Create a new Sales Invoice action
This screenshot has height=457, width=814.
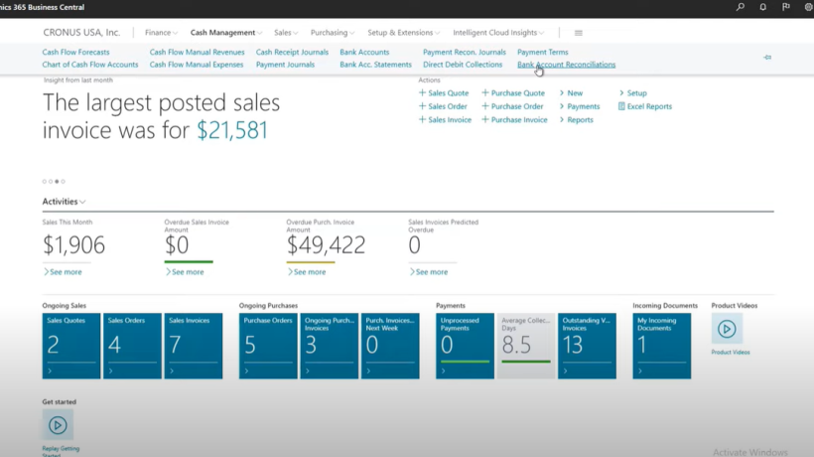click(445, 119)
